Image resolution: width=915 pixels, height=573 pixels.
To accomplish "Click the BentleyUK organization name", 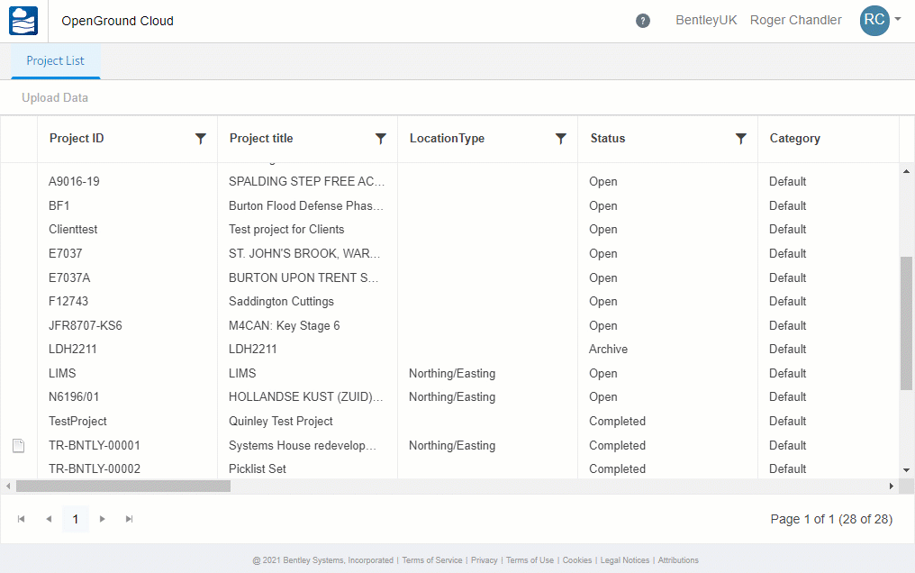I will 706,21.
